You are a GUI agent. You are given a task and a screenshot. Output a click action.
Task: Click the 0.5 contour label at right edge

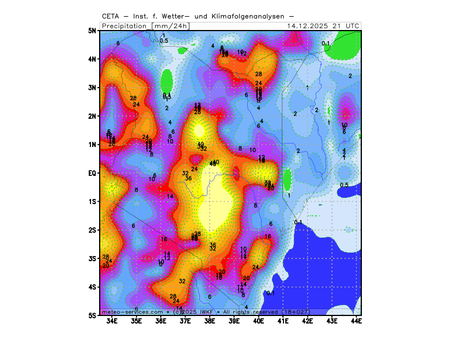[x=344, y=185]
